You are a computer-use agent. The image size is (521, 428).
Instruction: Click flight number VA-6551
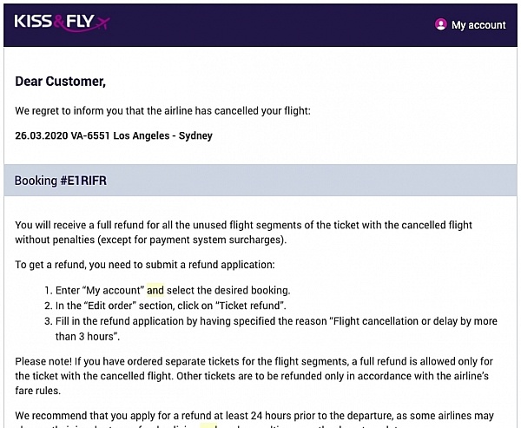point(90,135)
